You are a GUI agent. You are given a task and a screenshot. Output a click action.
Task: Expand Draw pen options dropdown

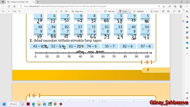click(130, 11)
